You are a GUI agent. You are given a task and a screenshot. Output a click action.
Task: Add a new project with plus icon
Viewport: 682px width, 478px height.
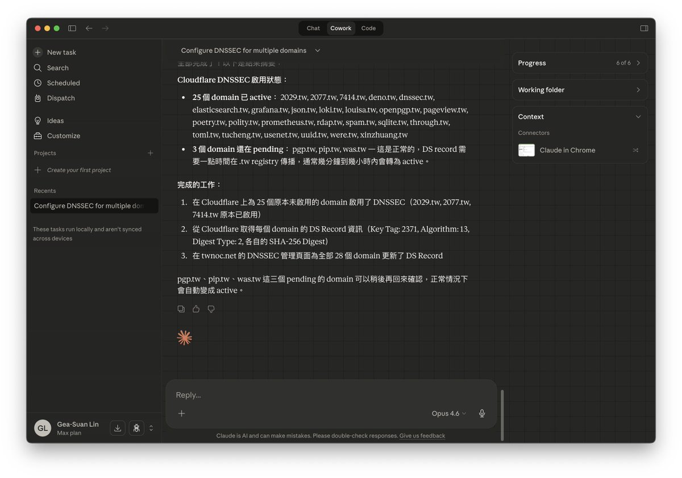pos(151,153)
